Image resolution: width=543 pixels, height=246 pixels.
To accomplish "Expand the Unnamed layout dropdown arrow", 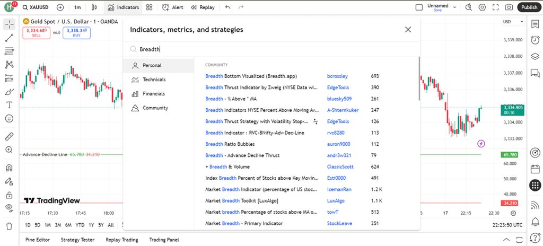I will point(454,7).
